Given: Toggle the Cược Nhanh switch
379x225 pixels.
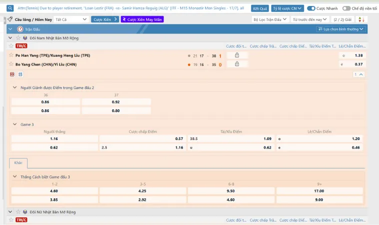Looking at the screenshot, I should [x=311, y=8].
